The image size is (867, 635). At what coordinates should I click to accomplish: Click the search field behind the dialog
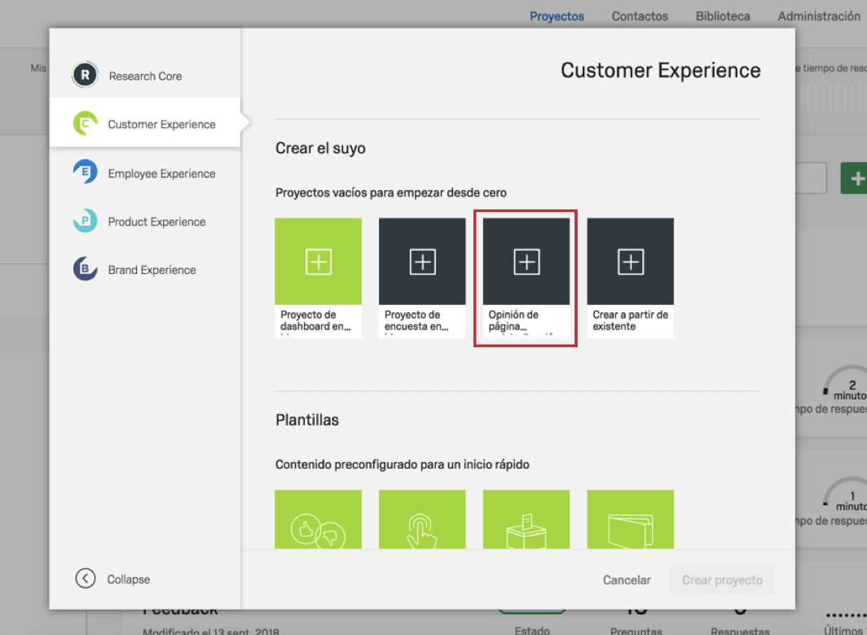811,178
